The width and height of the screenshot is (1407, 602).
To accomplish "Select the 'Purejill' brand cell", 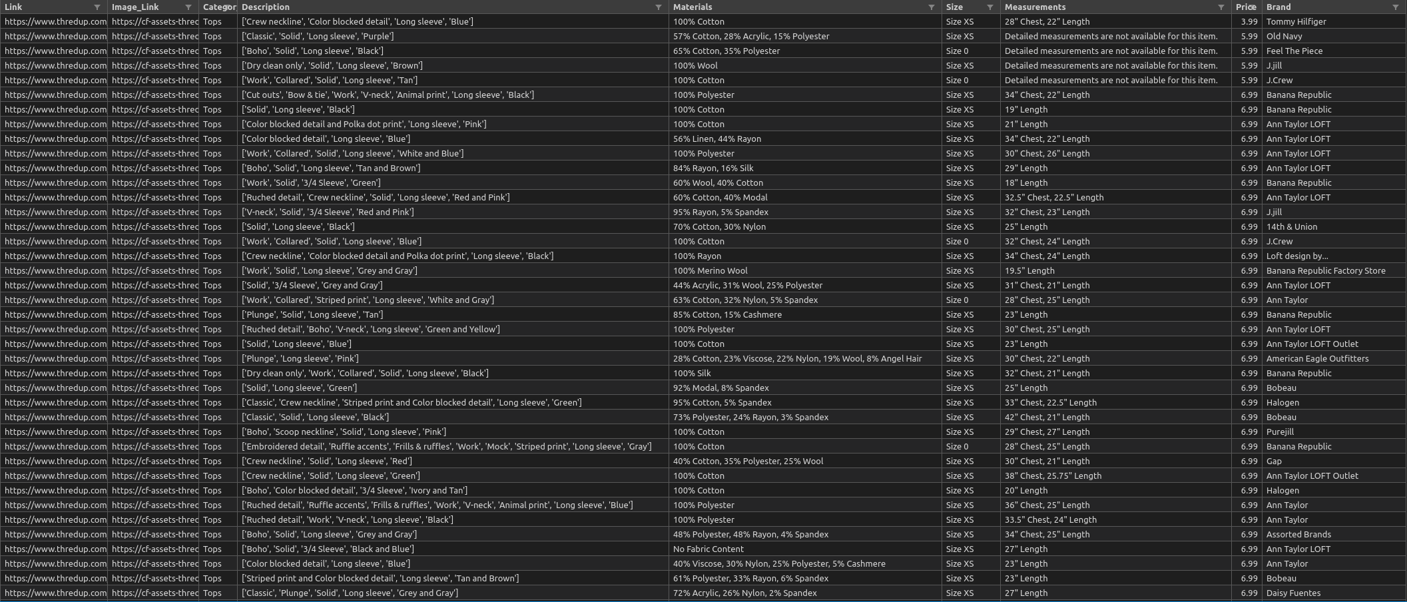I will coord(1334,432).
